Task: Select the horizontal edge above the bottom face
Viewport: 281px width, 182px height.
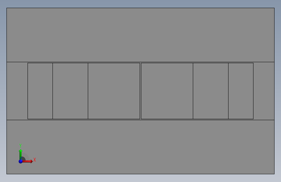Action: tap(141, 120)
